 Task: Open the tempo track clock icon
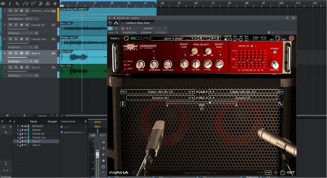48,4
